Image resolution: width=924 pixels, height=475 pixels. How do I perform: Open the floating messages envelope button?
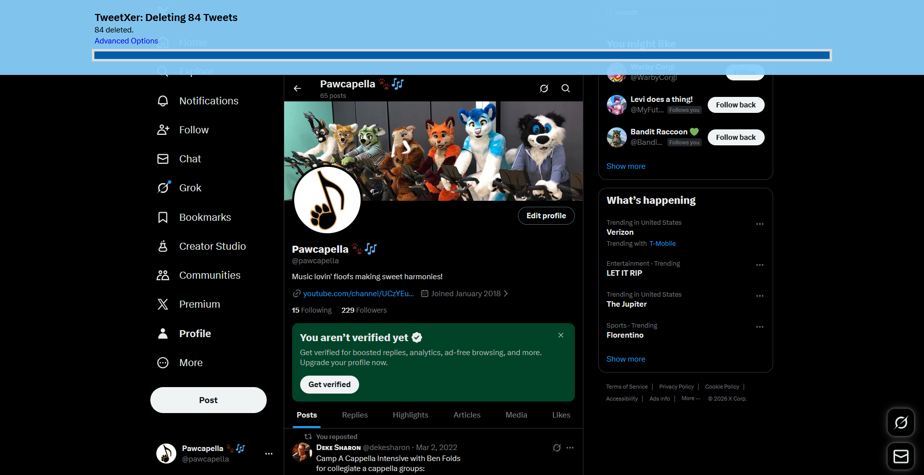pos(901,456)
